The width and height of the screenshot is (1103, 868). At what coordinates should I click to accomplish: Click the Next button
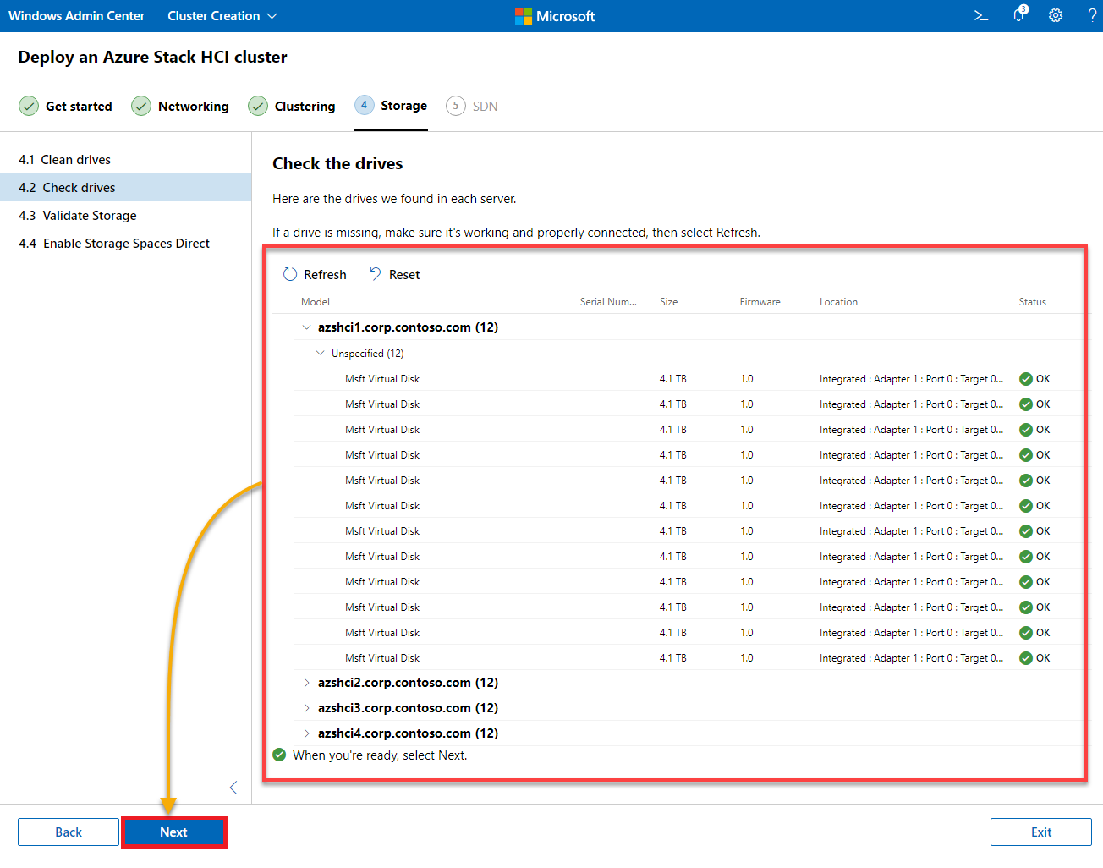pos(173,832)
